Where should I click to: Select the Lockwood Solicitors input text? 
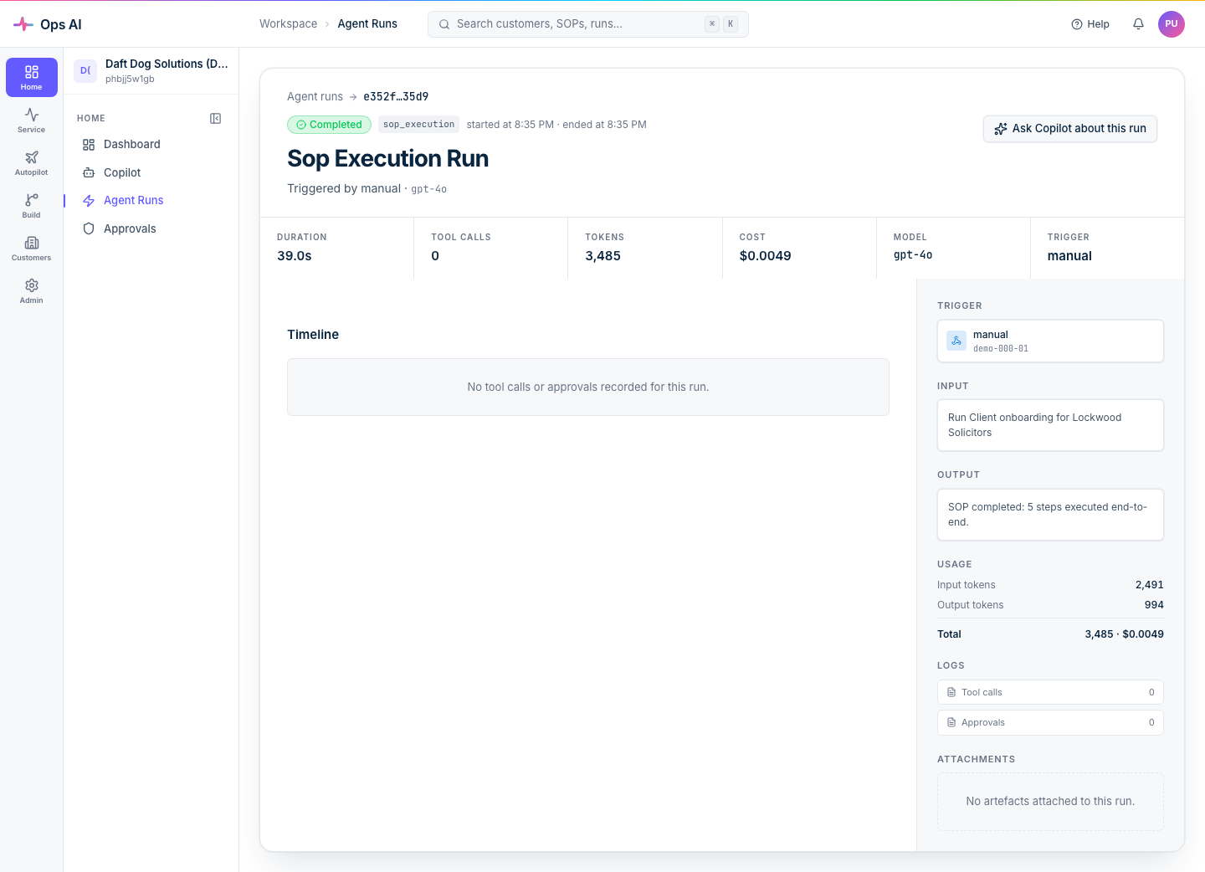pos(1034,425)
